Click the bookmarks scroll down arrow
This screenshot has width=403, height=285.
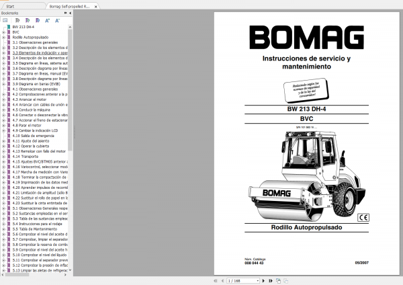pyautogui.click(x=70, y=270)
